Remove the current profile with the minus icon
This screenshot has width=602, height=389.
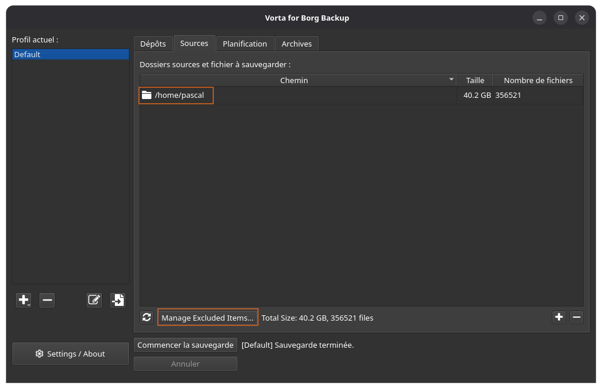(47, 300)
